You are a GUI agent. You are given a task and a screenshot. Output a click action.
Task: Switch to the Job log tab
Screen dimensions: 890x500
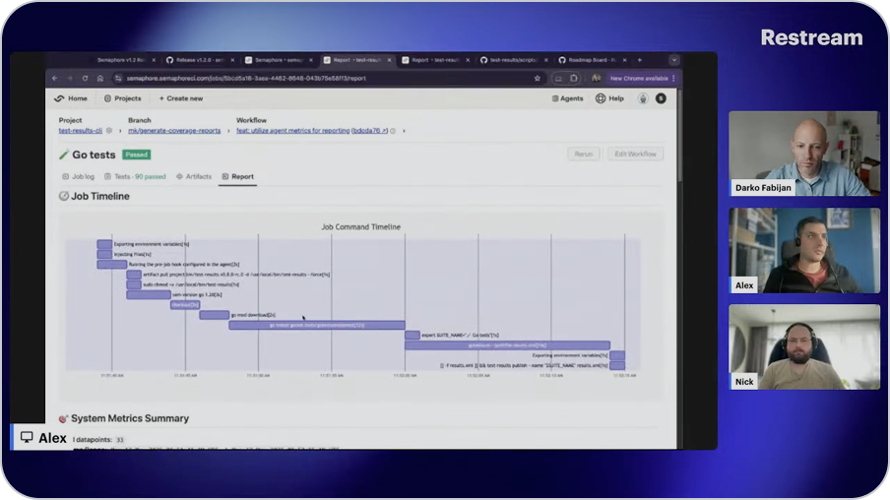[x=79, y=176]
